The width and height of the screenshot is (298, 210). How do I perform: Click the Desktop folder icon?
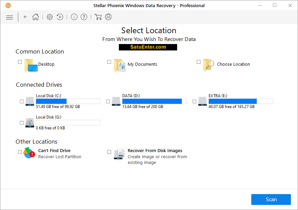pyautogui.click(x=31, y=66)
